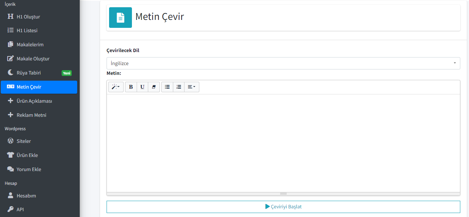This screenshot has height=217, width=469.
Task: Click the Yeni badge on Rüya Tabiri
Action: pyautogui.click(x=67, y=73)
